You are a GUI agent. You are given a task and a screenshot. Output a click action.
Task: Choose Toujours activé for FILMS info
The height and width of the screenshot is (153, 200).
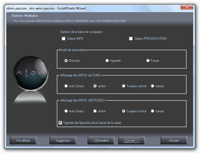(124, 86)
